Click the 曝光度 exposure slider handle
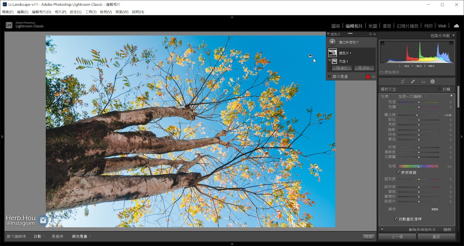 coord(417,115)
